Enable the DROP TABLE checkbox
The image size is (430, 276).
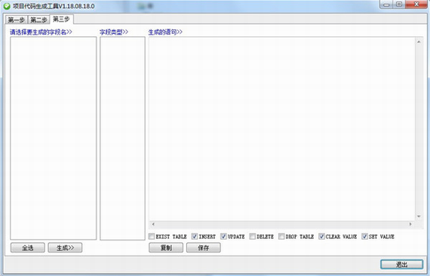click(x=281, y=236)
